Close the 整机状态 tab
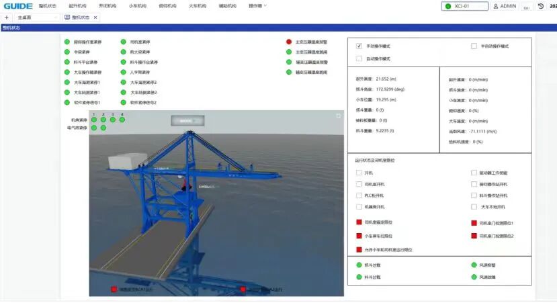557x303 pixels. [x=95, y=17]
